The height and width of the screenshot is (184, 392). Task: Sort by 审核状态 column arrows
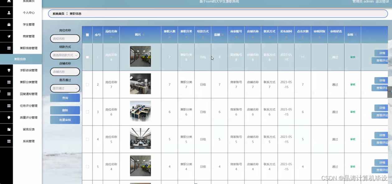336,37
